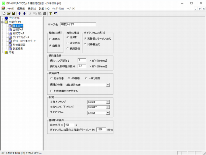Choose the 非合成桁 structure option
Screen dimensions: 206x155
pyautogui.click(x=67, y=43)
